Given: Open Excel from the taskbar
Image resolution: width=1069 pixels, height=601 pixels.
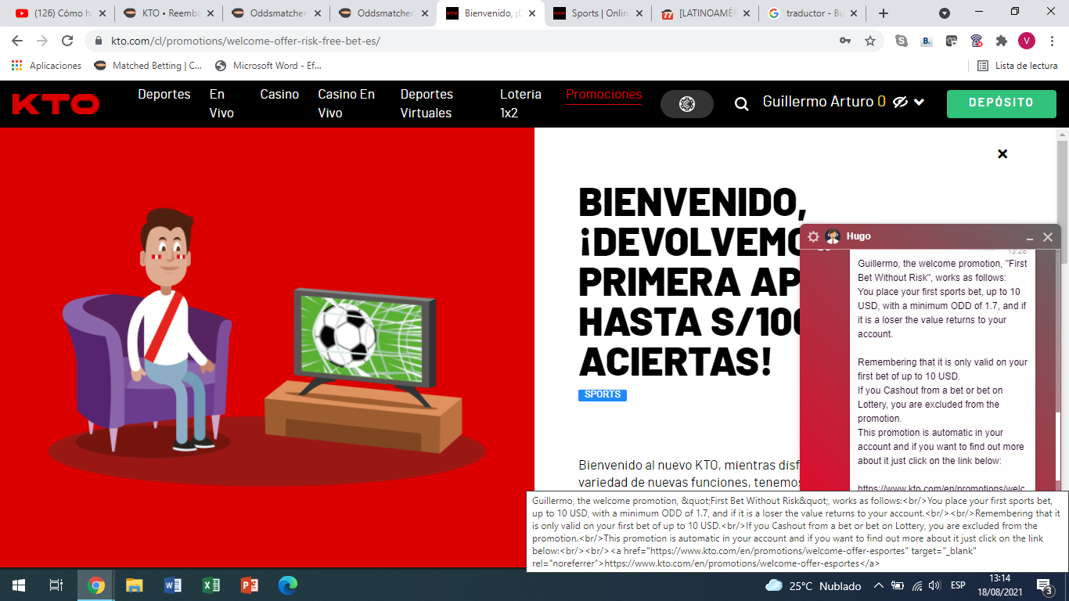Looking at the screenshot, I should [x=211, y=585].
